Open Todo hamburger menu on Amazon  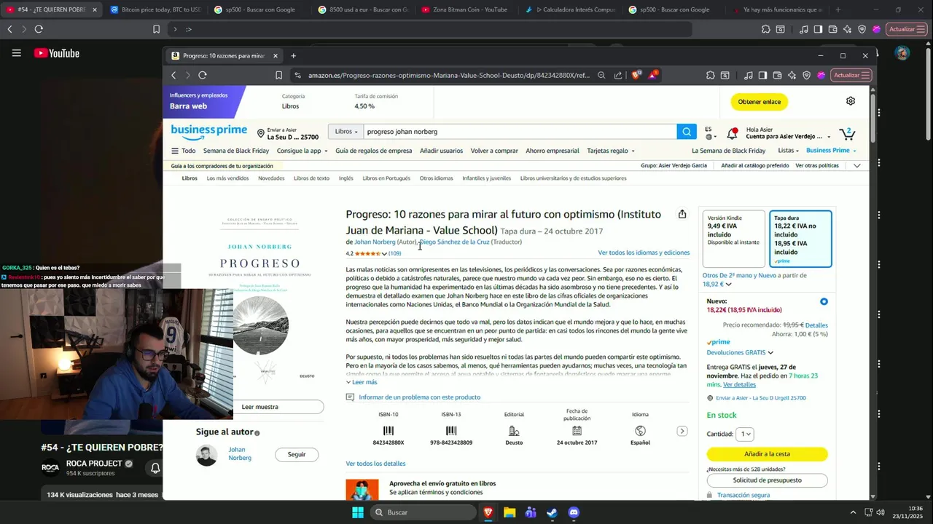pyautogui.click(x=183, y=151)
